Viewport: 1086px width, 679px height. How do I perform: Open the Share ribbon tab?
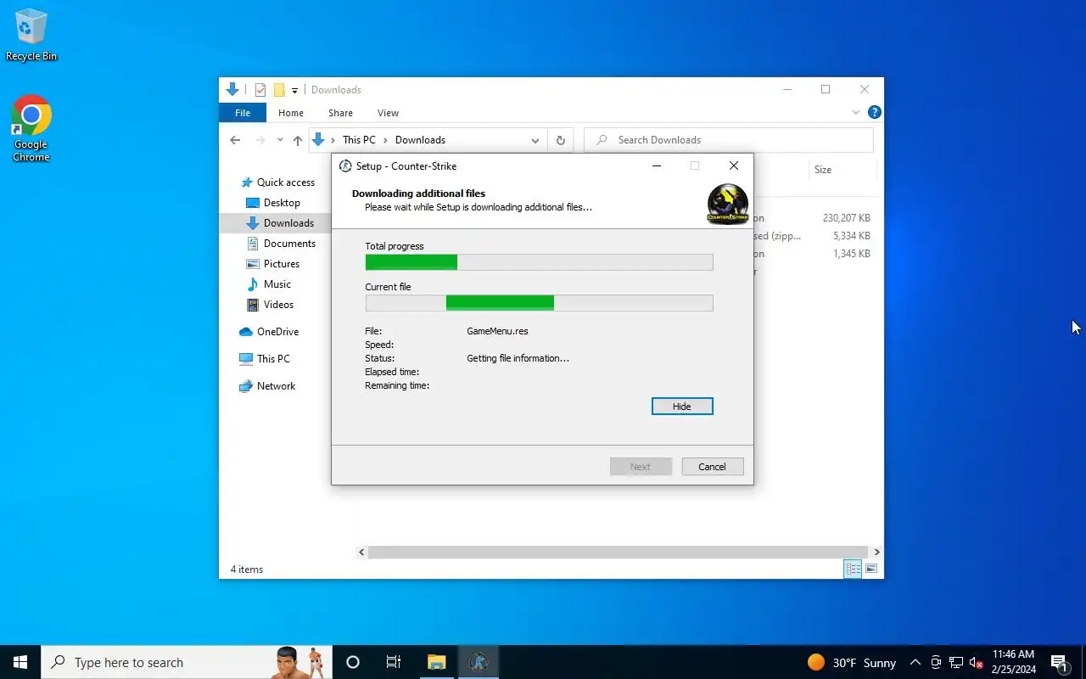(340, 113)
